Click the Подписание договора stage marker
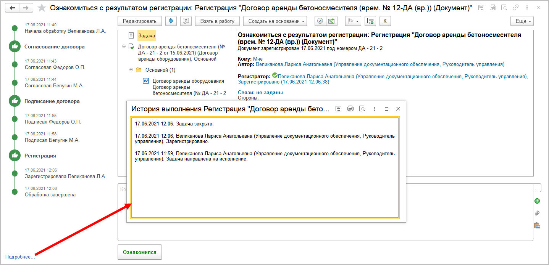549x265 pixels. pyautogui.click(x=15, y=101)
